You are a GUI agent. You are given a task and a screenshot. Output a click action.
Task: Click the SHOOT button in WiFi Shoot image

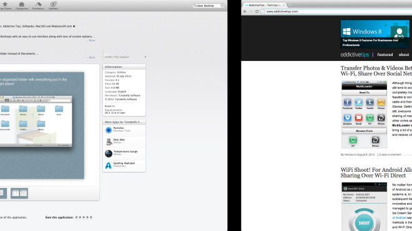(364, 223)
